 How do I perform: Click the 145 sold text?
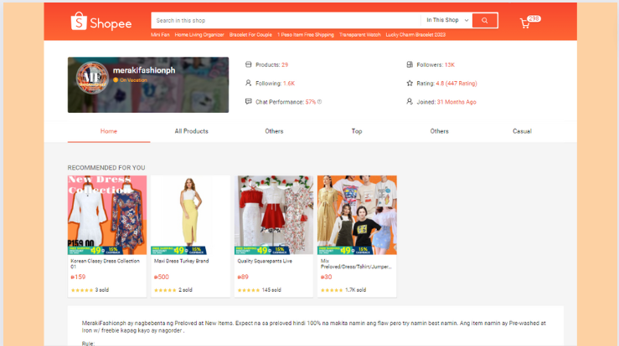[x=271, y=290]
